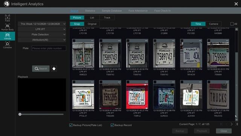Switch to the List view tab
The height and width of the screenshot is (136, 241).
pos(92,18)
